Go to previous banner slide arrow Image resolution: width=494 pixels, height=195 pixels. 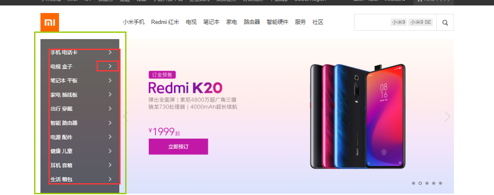click(125, 116)
